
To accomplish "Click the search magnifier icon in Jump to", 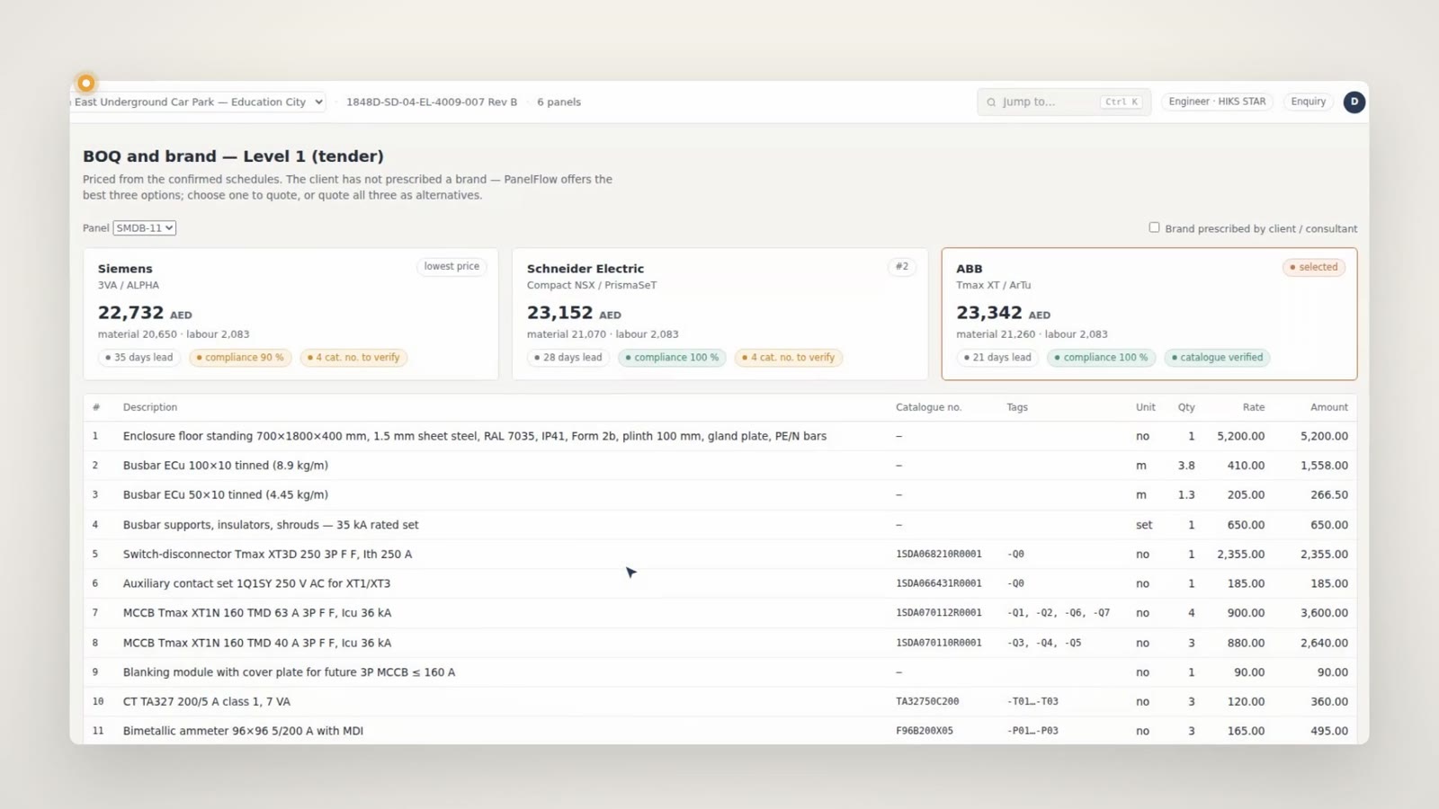I will tap(991, 102).
